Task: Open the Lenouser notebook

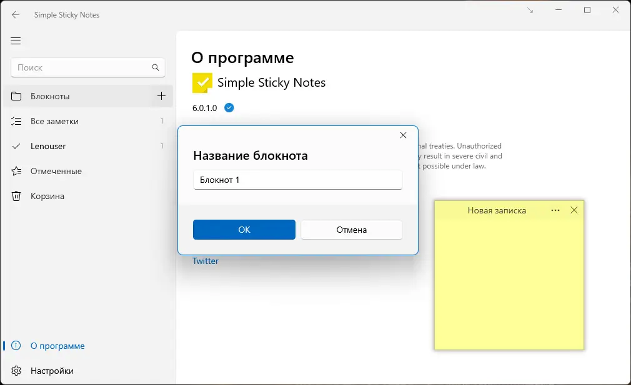Action: [87, 146]
